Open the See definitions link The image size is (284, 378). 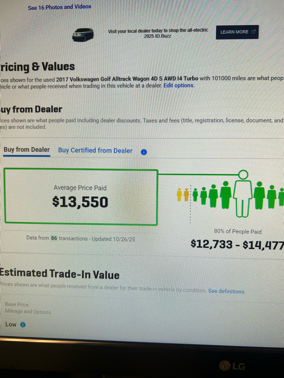click(226, 291)
